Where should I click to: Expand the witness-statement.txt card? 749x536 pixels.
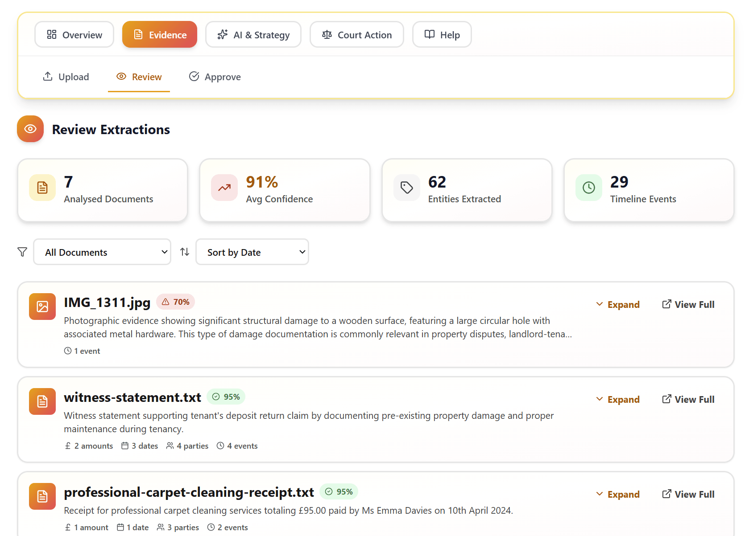[618, 399]
